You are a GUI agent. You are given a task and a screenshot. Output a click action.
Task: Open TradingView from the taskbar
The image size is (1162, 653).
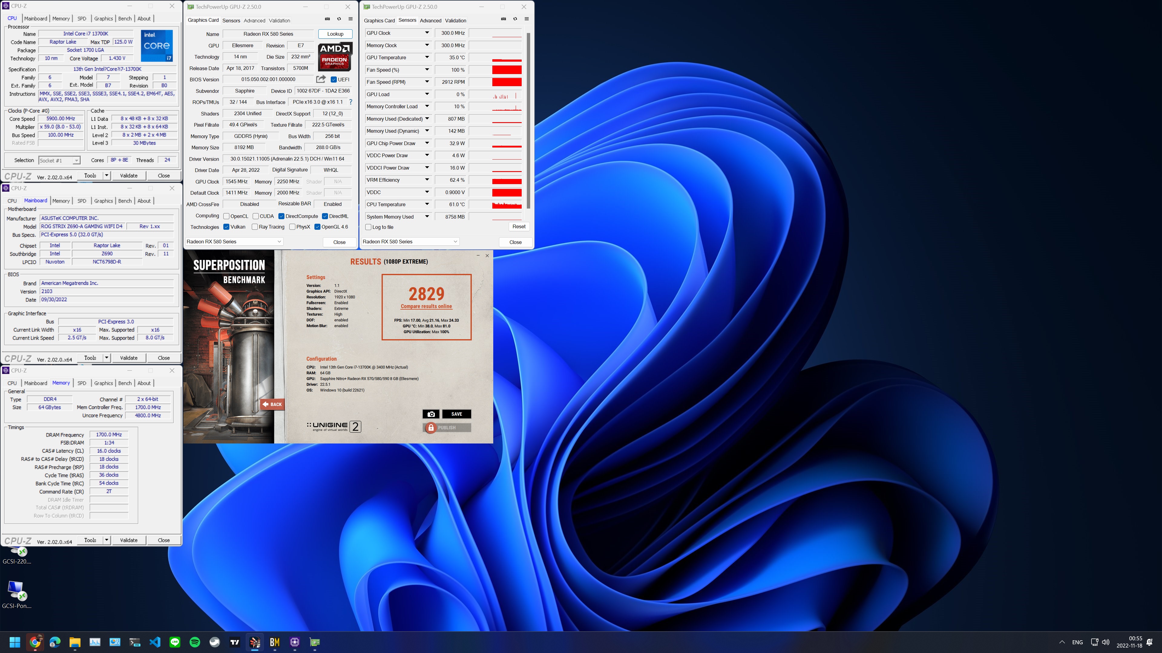[235, 642]
